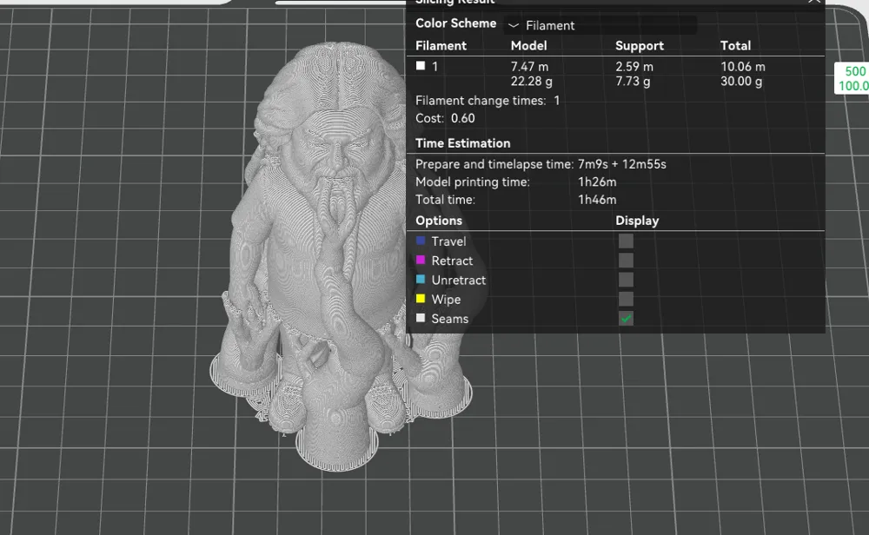Click the cyan Unretract legend icon
The width and height of the screenshot is (869, 535).
tap(421, 280)
